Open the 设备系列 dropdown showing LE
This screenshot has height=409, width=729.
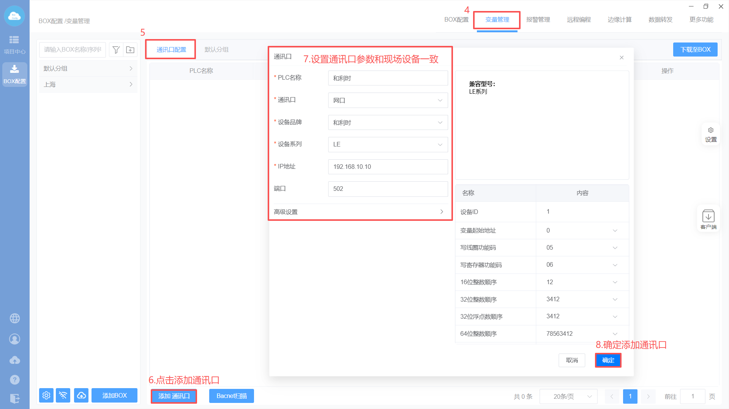click(x=388, y=145)
